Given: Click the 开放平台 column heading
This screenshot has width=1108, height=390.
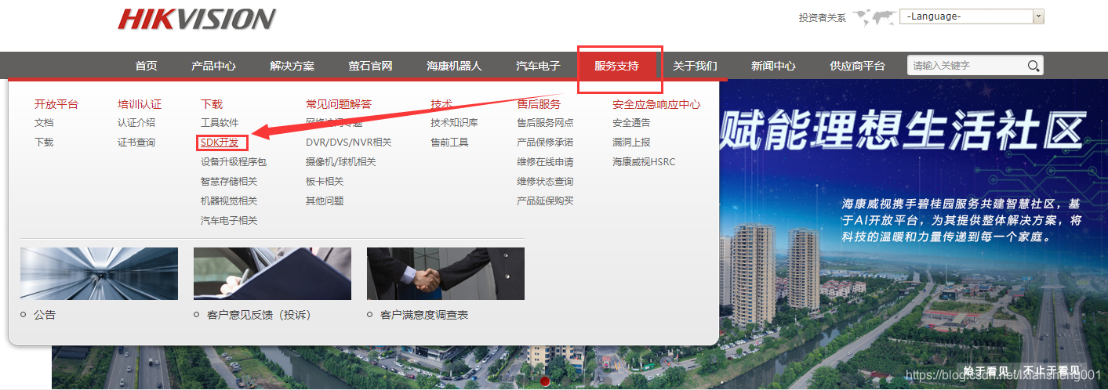Looking at the screenshot, I should pyautogui.click(x=56, y=103).
